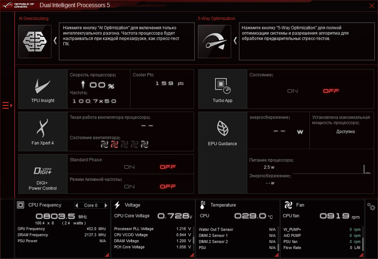This screenshot has width=378, height=259.
Task: Start AI Overclocking with the brain icon
Action: point(35,41)
